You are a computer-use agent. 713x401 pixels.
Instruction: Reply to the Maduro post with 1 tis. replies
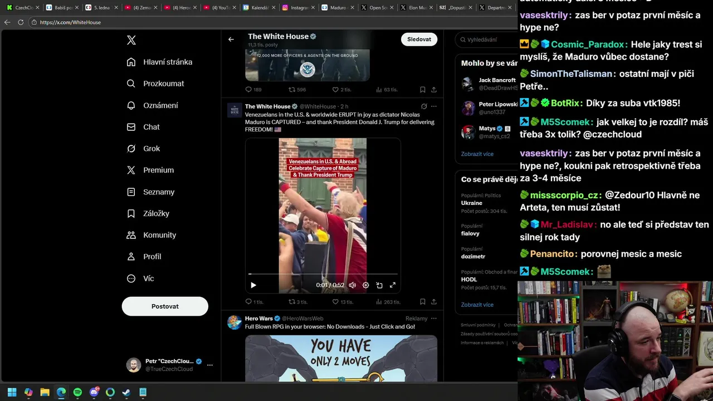point(255,302)
